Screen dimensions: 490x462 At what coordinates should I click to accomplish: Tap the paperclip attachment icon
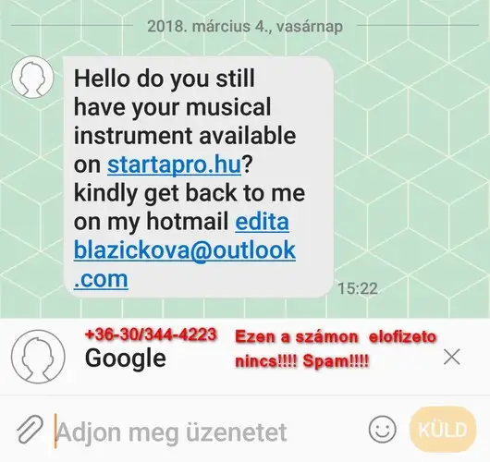[30, 430]
